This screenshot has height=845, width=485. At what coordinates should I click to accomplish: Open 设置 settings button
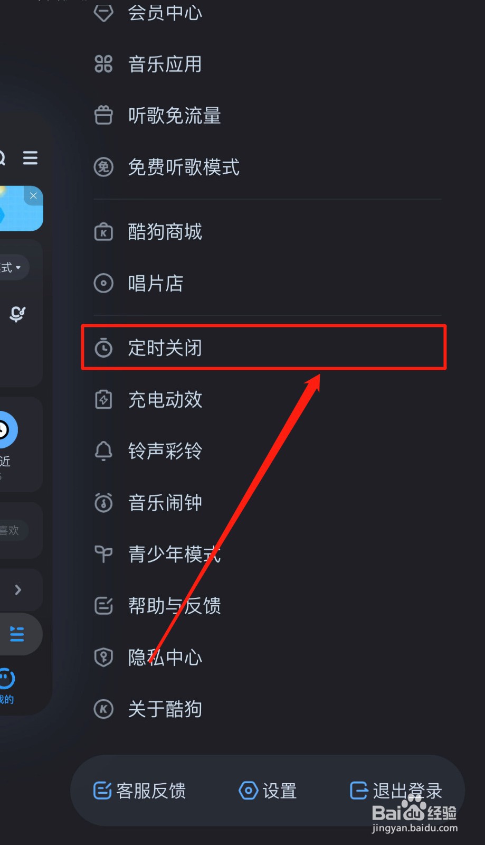coord(268,791)
